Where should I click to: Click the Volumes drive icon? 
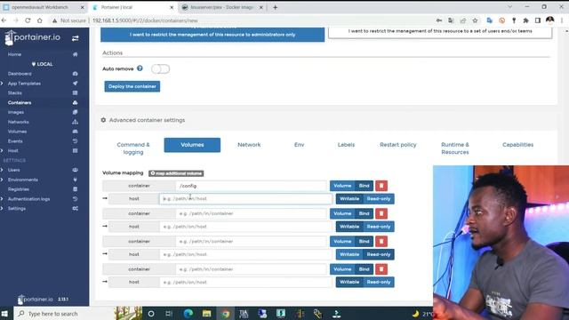click(x=75, y=132)
